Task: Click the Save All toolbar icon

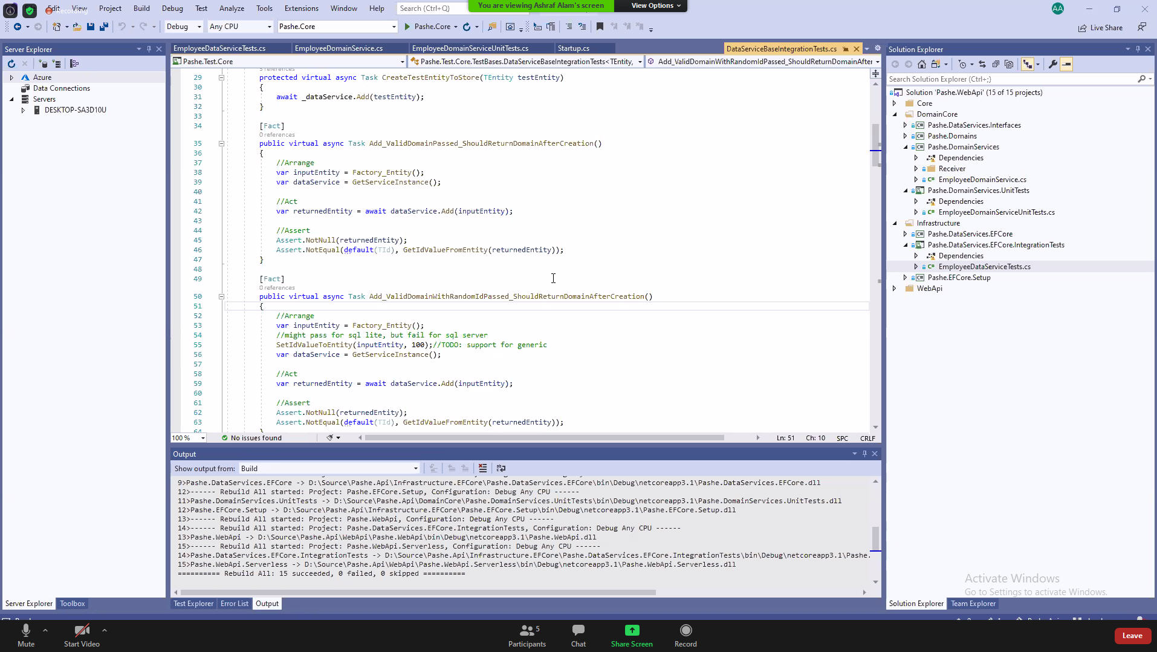Action: [x=104, y=27]
